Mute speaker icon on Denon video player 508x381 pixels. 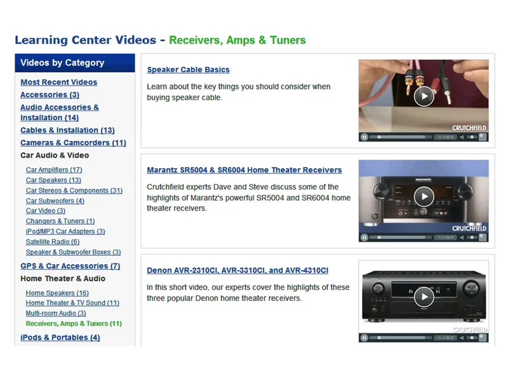461,338
